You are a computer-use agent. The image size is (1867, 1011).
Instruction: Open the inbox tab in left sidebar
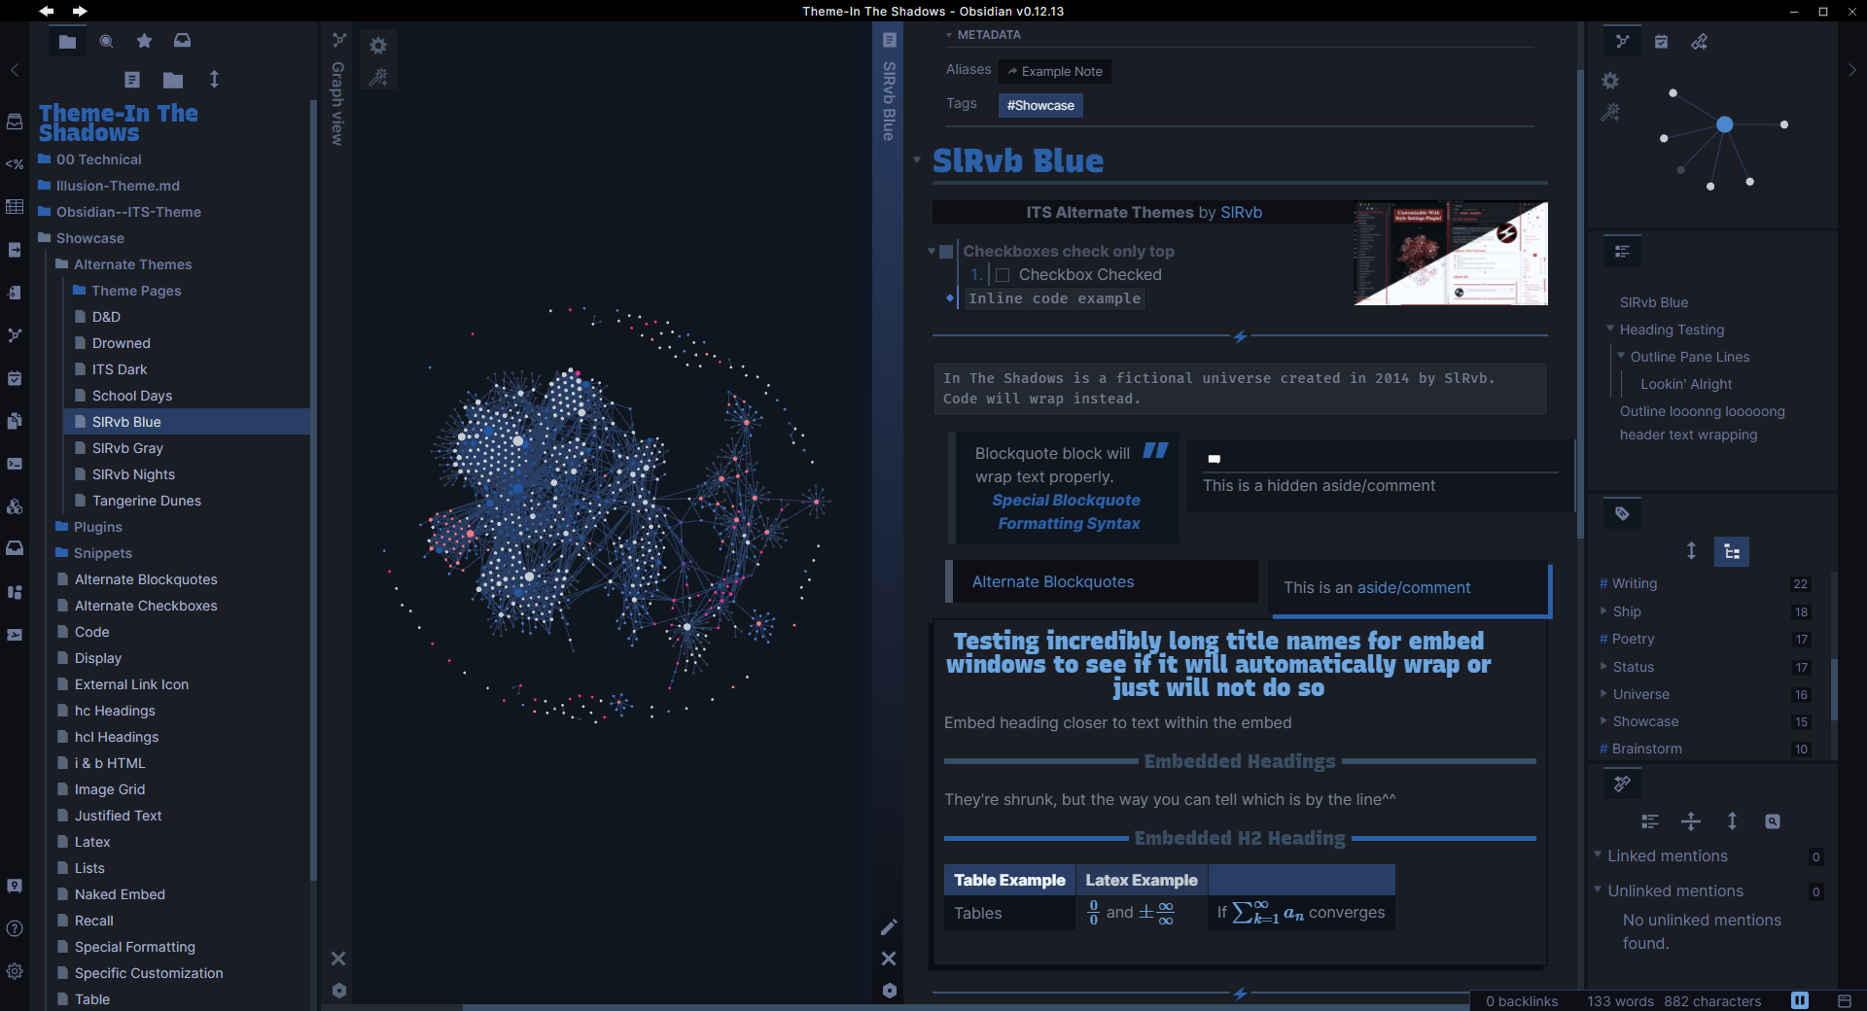tap(182, 41)
